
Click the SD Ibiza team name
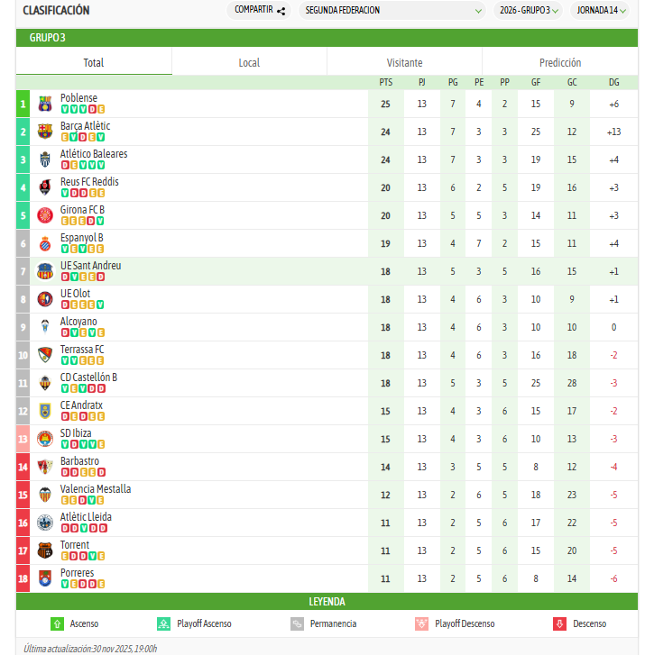point(76,433)
